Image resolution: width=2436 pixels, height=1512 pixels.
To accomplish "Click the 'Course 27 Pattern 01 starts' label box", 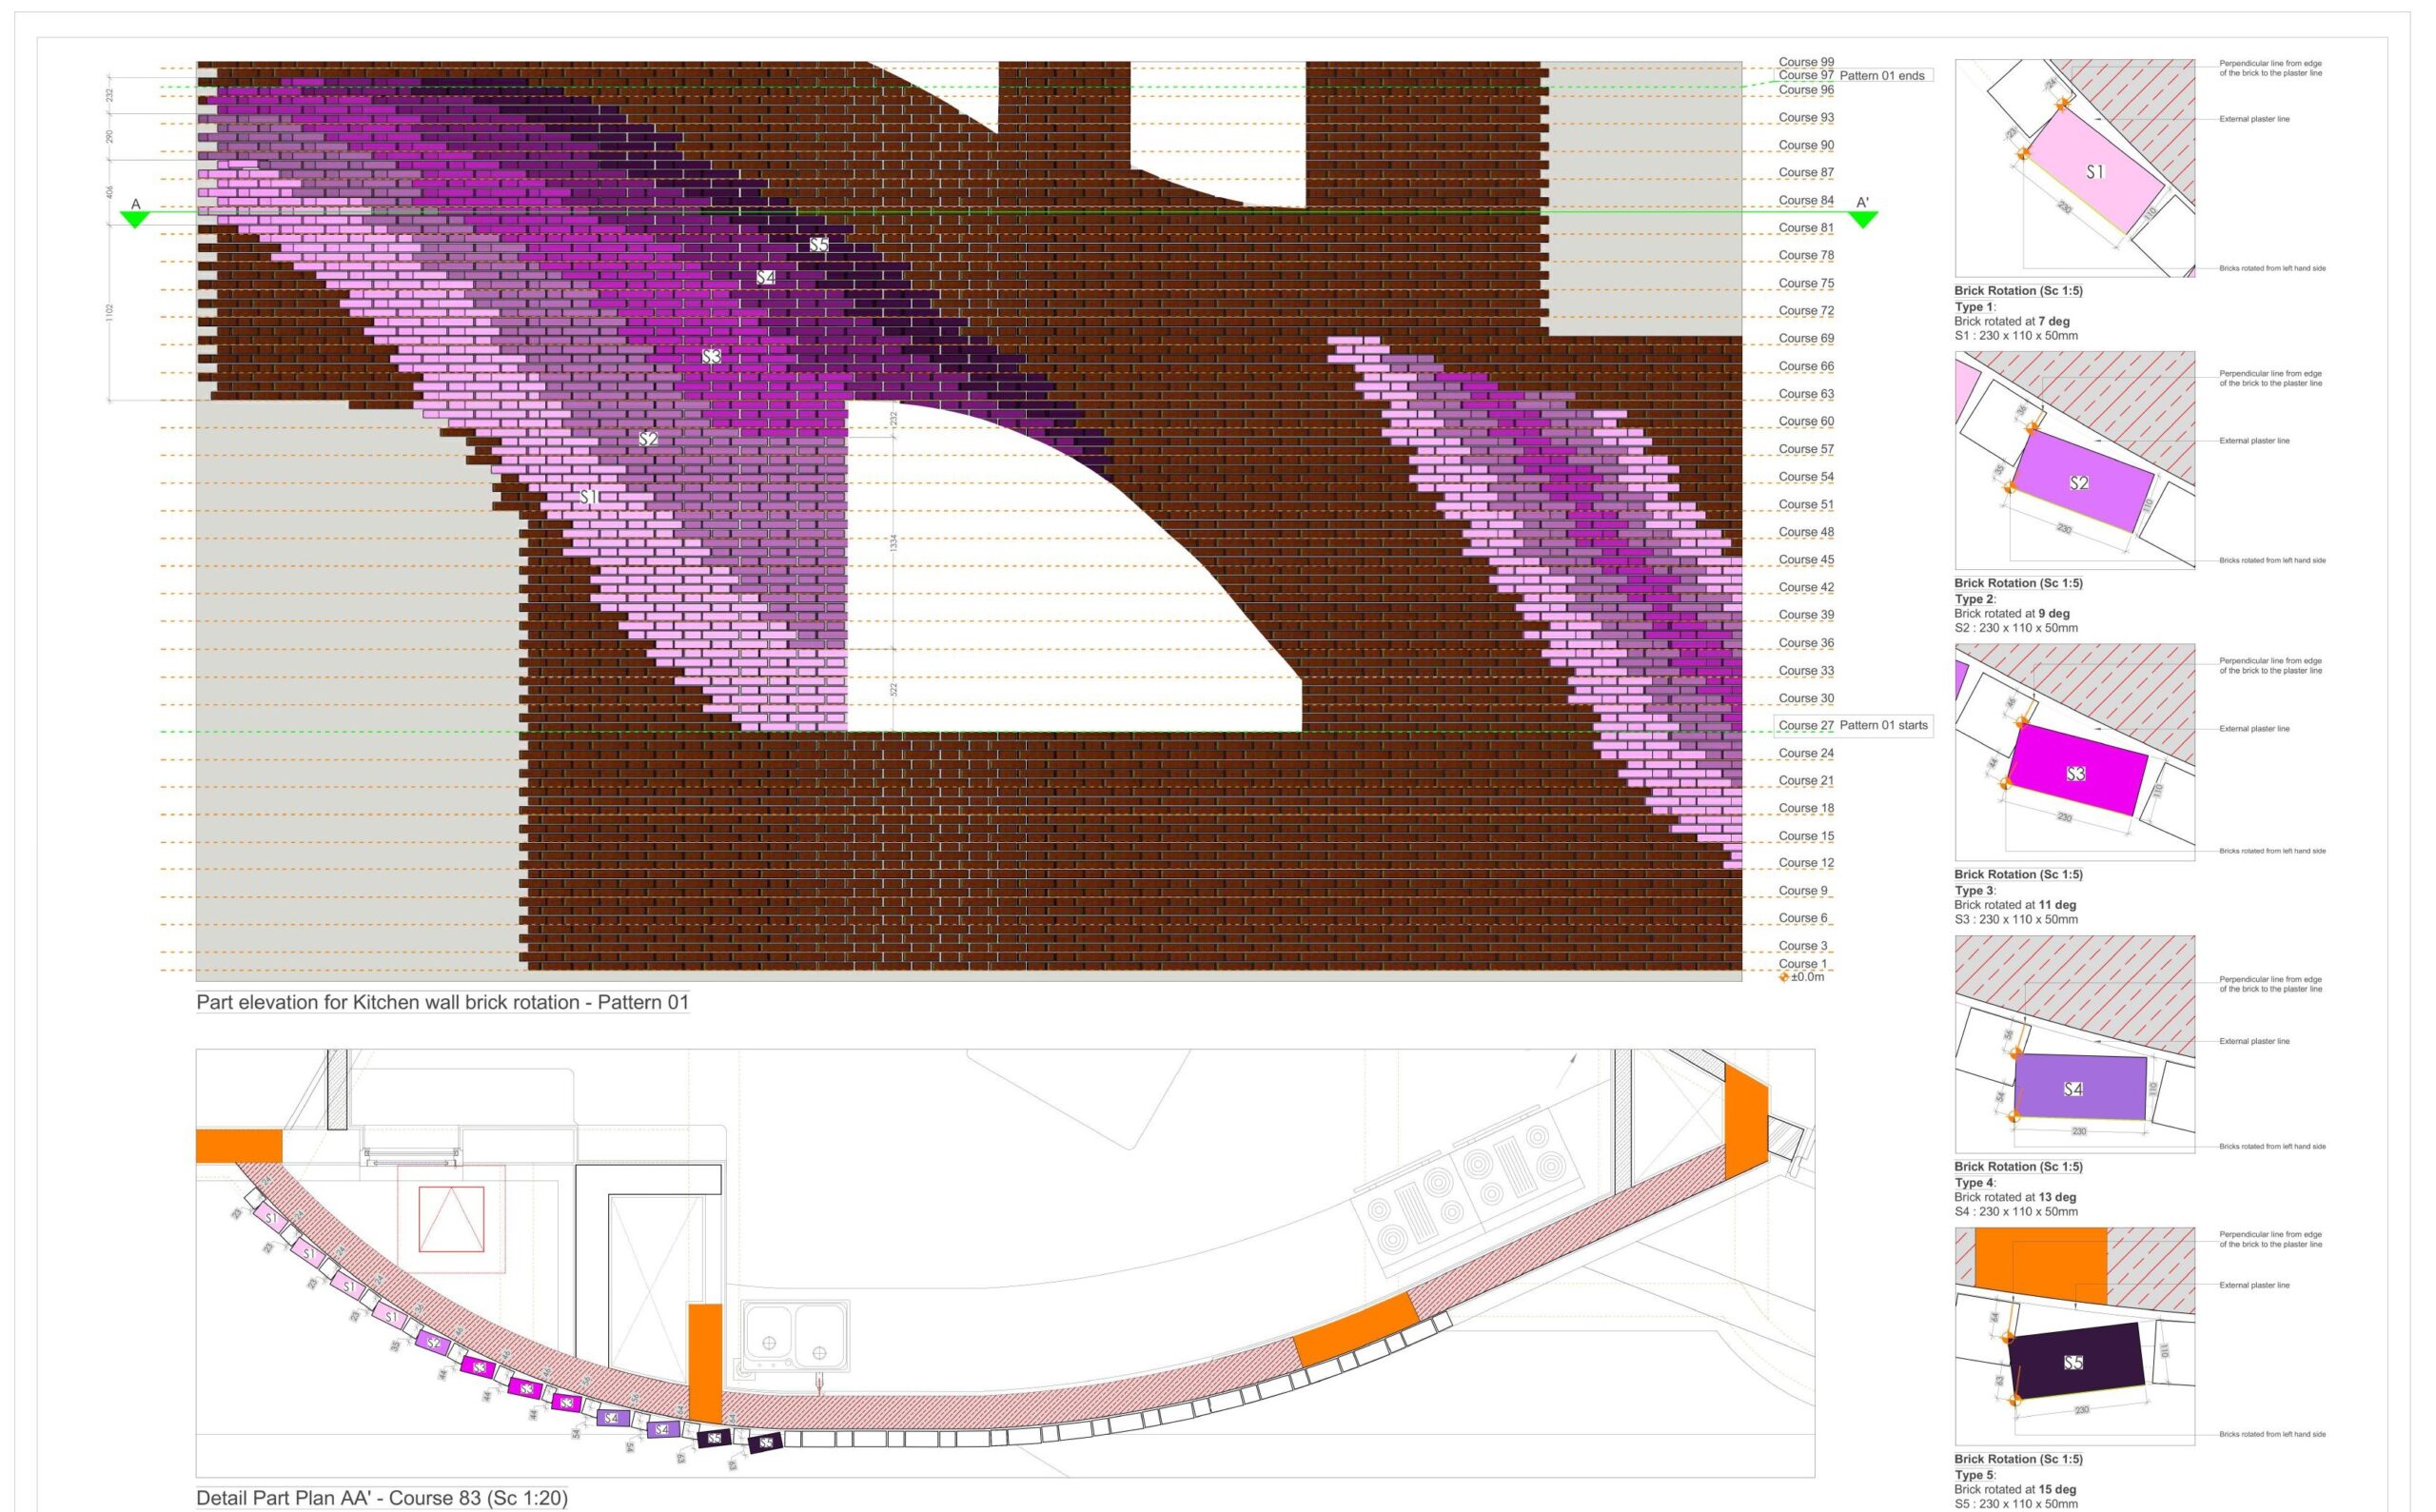I will pyautogui.click(x=1853, y=725).
